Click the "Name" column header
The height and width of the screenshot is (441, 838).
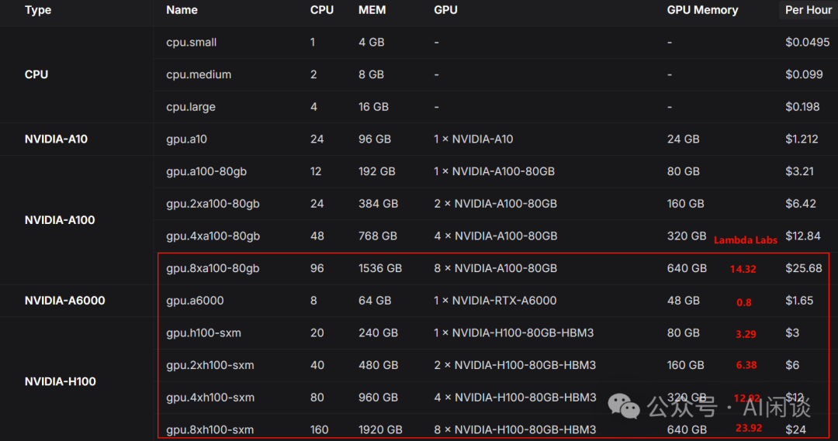point(182,10)
